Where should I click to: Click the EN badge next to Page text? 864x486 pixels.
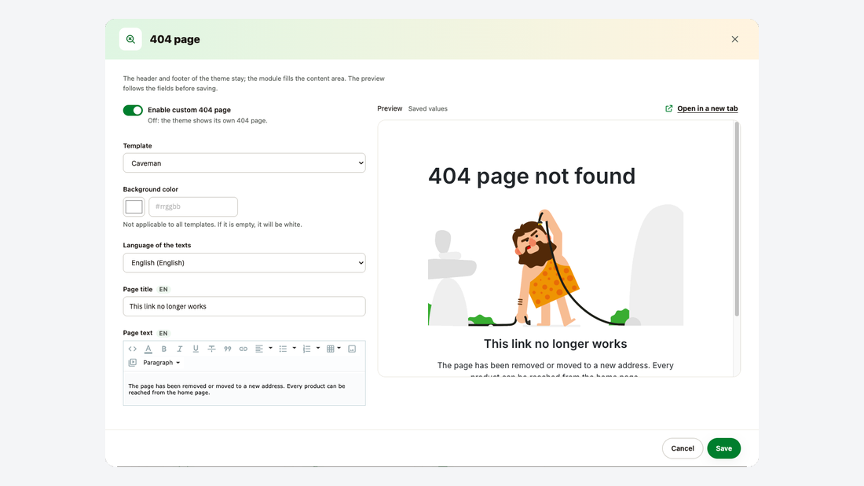[x=163, y=334]
